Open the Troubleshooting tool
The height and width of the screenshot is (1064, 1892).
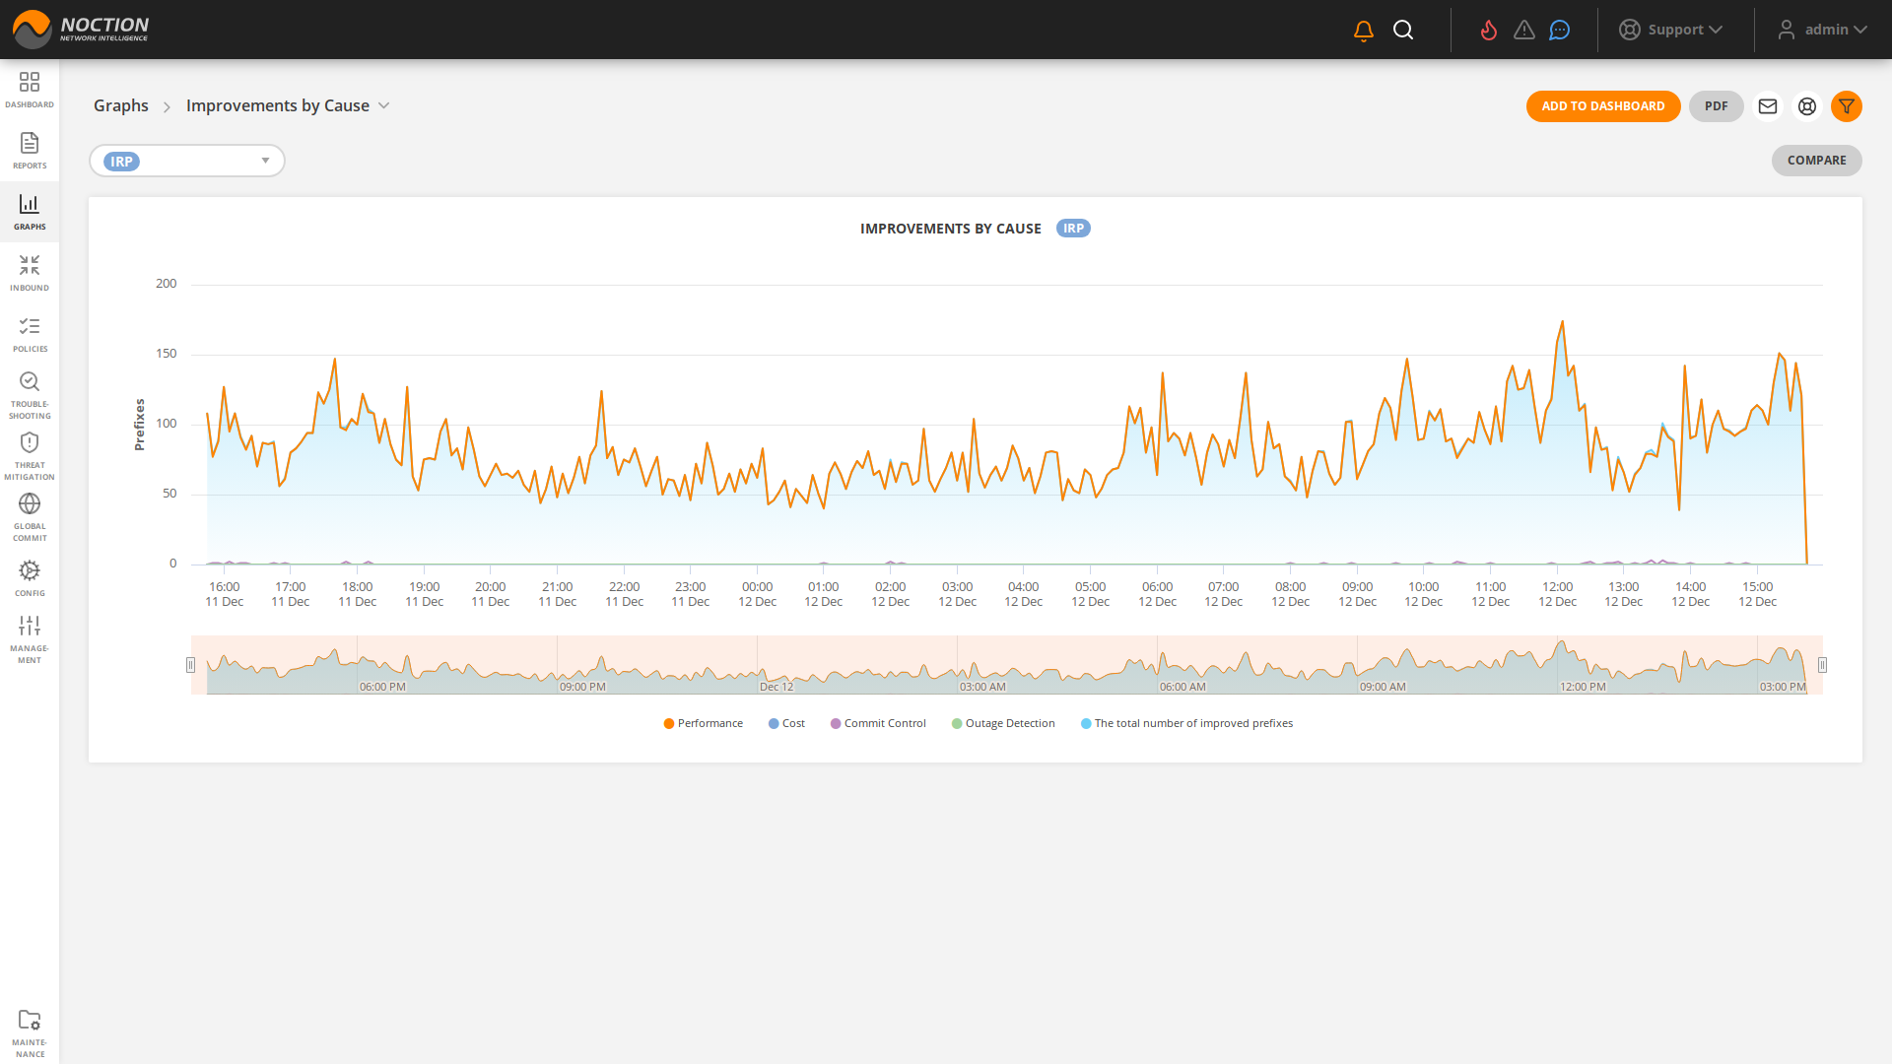(x=30, y=390)
